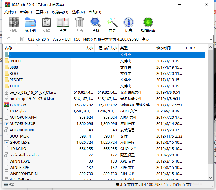216x190 pixels.
Task: Open the Favorites (收藏夹) menu
Action: (60, 12)
